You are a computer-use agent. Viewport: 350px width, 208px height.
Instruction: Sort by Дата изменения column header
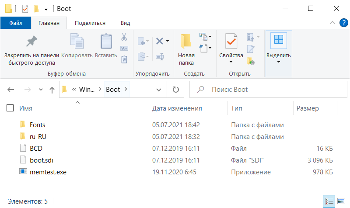tap(177, 108)
